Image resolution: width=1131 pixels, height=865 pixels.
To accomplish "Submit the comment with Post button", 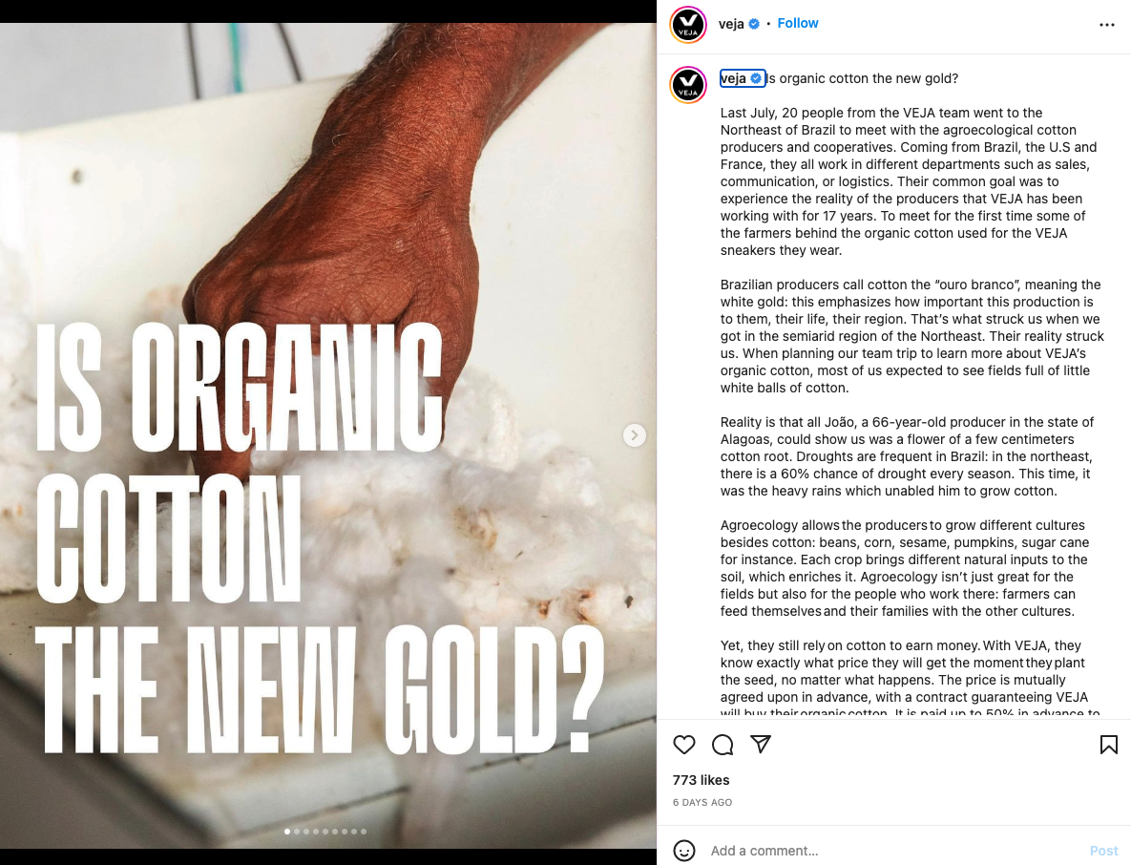I will point(1103,851).
